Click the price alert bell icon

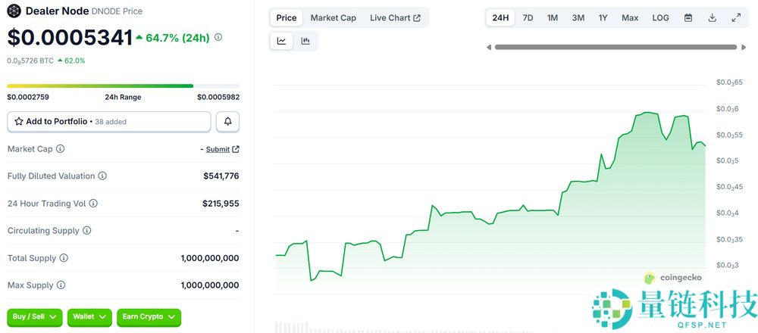[x=227, y=121]
